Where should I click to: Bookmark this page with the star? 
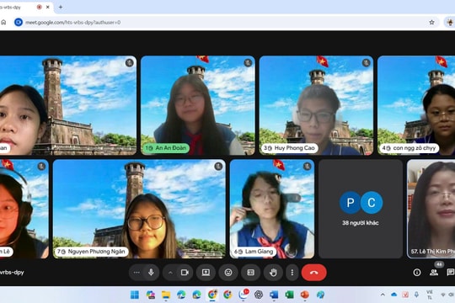click(x=431, y=23)
